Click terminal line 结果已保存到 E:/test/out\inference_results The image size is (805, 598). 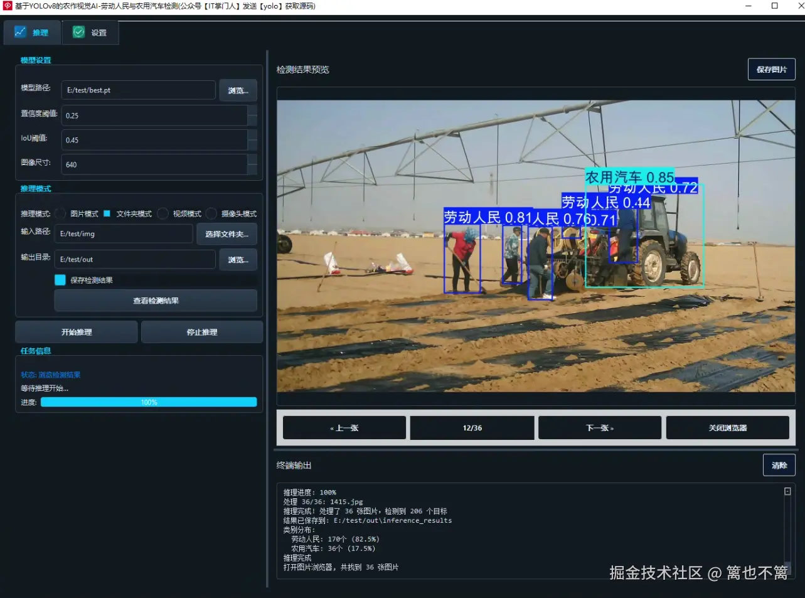[367, 521]
